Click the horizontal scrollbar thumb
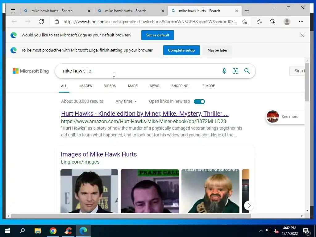Screen dimensions: 316x237 tap(131, 216)
